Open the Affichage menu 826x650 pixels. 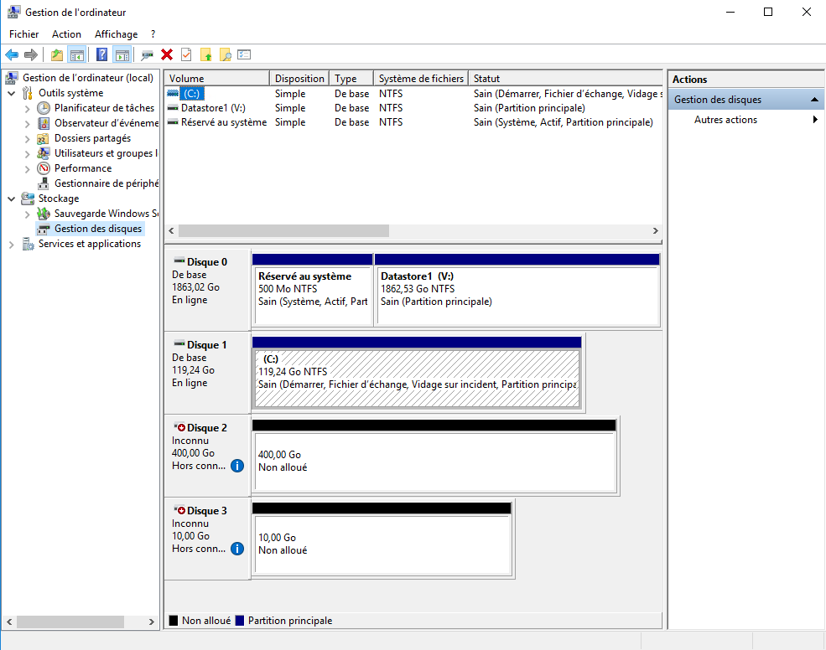[x=116, y=34]
